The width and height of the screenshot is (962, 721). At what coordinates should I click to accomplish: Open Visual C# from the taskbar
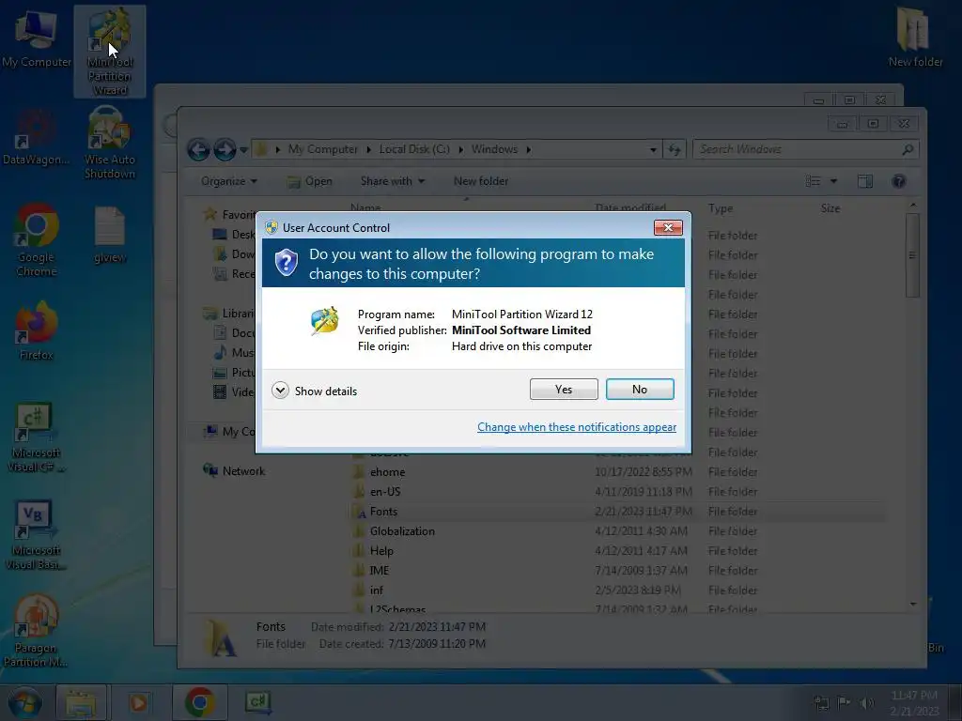coord(258,702)
